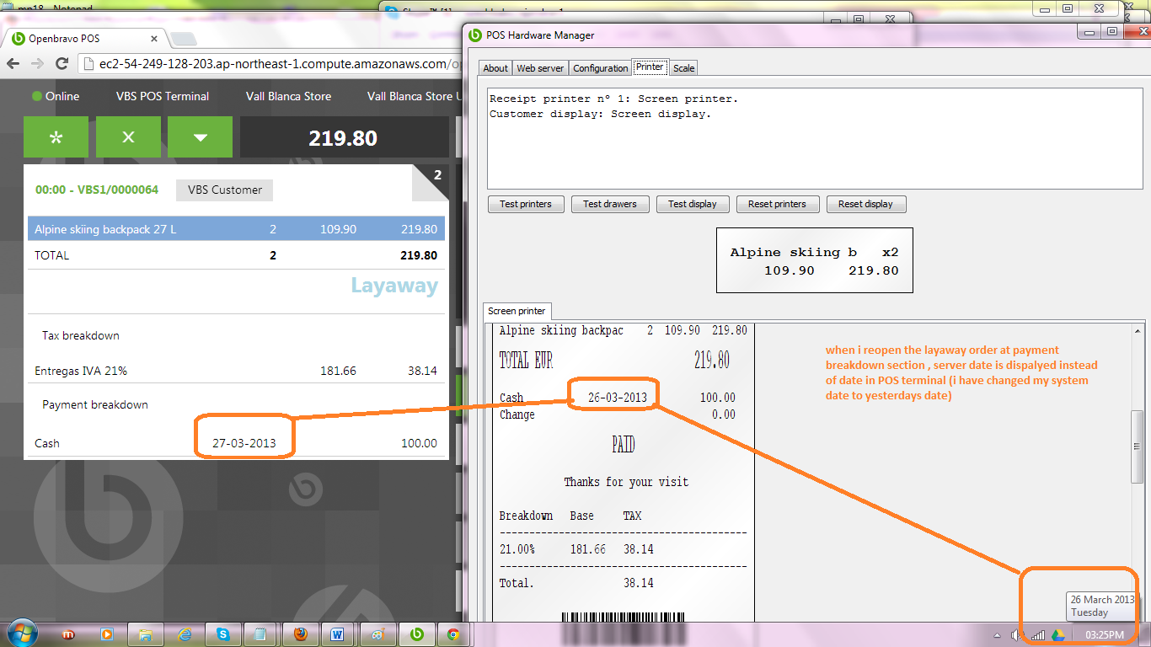The width and height of the screenshot is (1151, 647).
Task: Switch to the About tab
Action: point(495,68)
